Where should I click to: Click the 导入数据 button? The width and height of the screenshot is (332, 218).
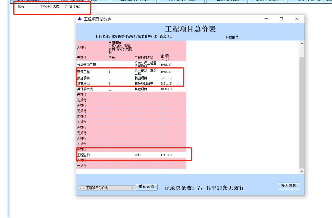289,186
